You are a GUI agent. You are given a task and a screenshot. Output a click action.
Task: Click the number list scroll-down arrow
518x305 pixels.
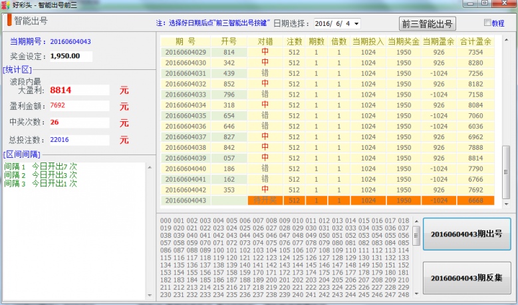click(416, 293)
